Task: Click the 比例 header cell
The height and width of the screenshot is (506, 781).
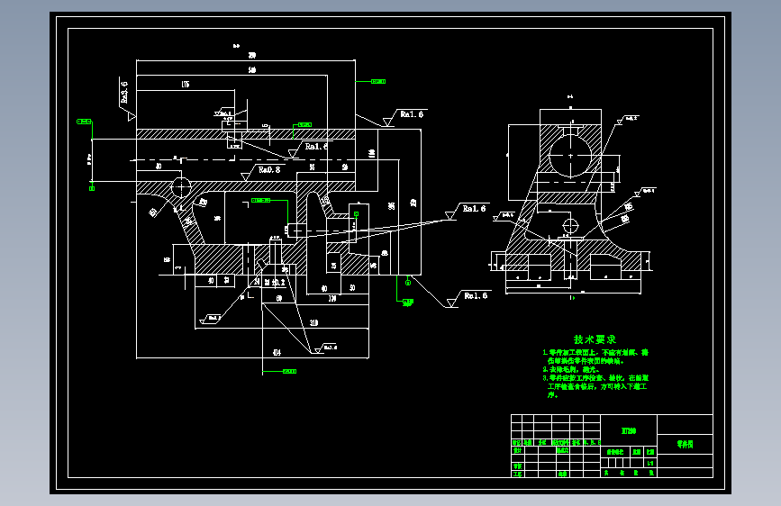Action: [650, 452]
